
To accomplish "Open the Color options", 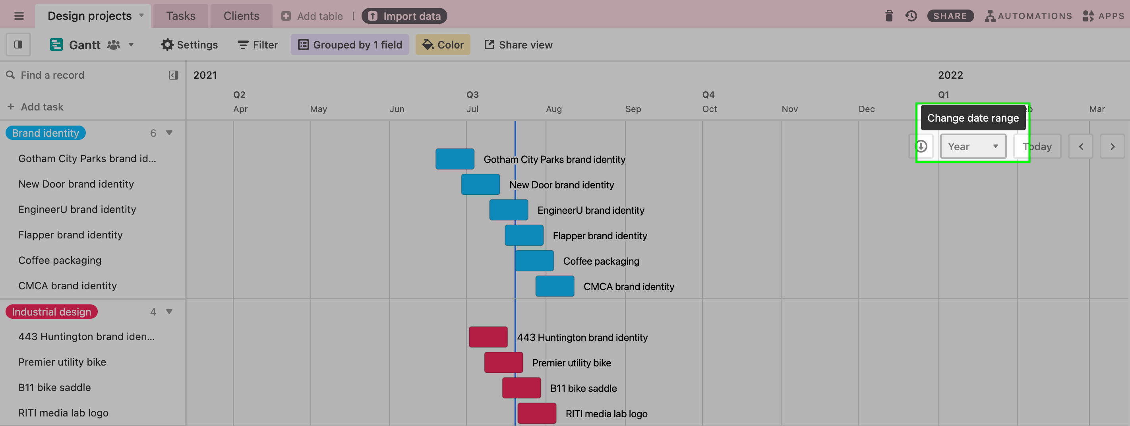I will click(x=443, y=45).
